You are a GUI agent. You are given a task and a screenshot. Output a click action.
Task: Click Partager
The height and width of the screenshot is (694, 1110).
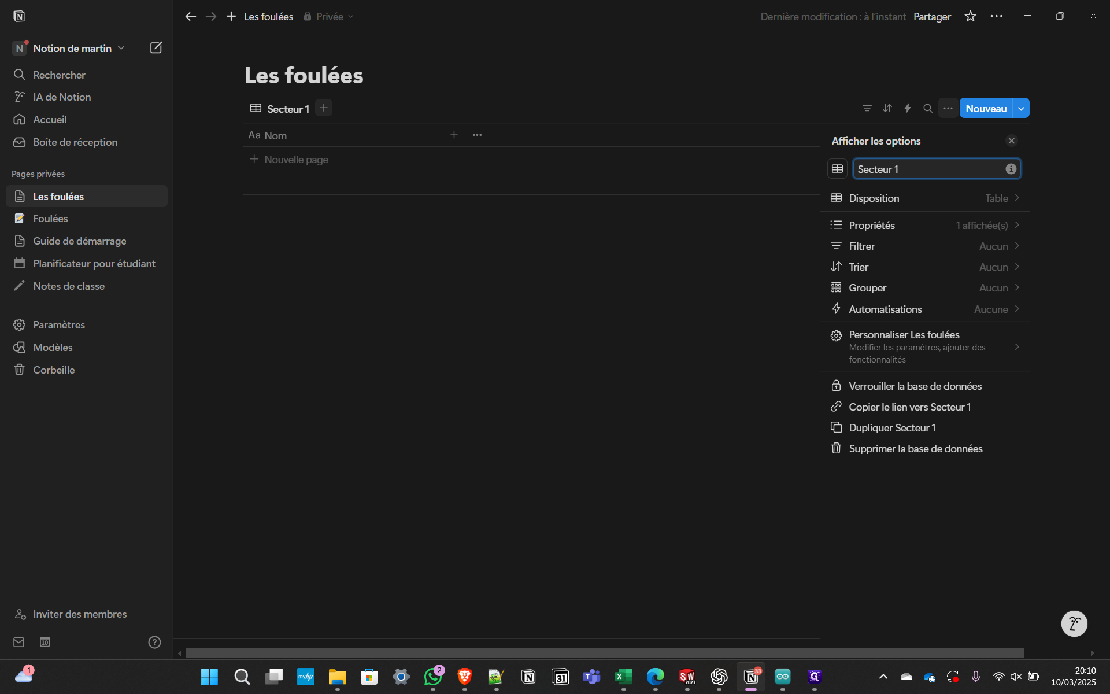pyautogui.click(x=932, y=17)
